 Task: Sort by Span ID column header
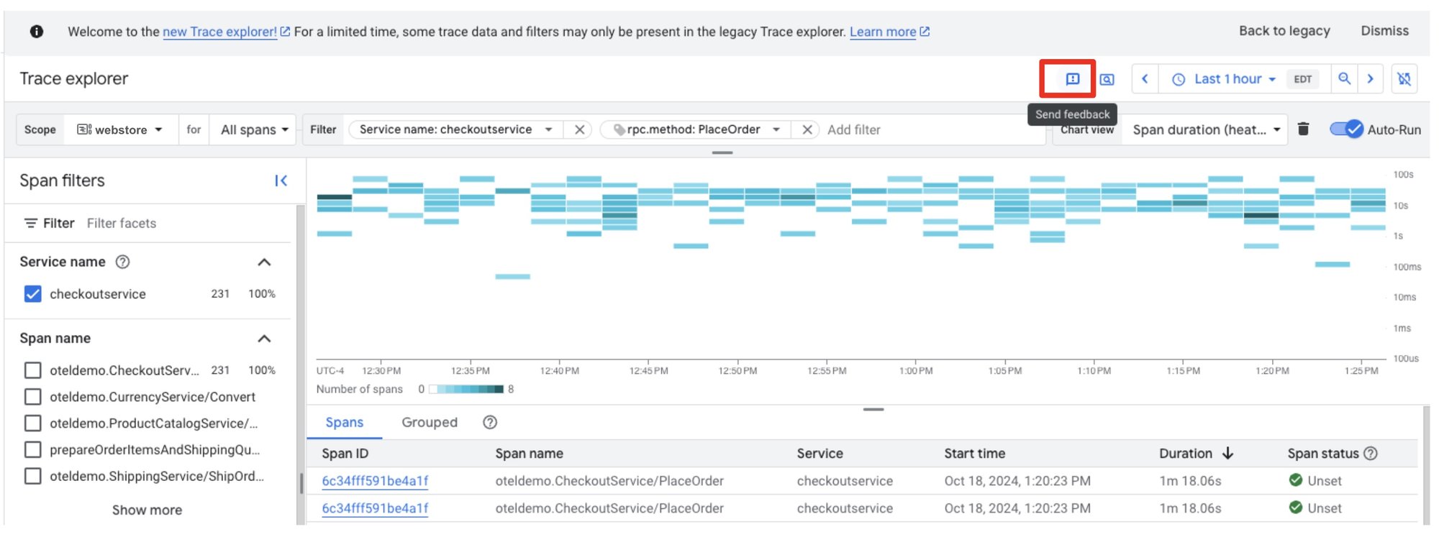(345, 454)
